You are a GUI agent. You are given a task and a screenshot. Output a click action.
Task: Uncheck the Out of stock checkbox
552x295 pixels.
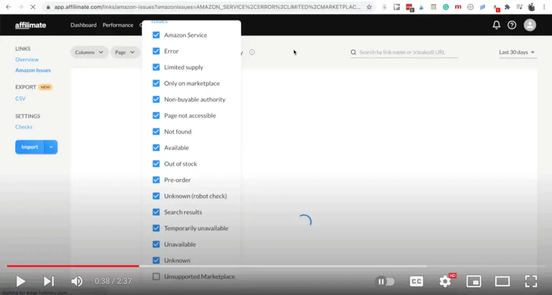[x=156, y=164]
